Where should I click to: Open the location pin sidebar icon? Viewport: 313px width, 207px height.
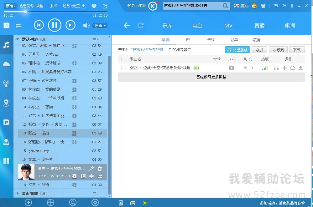click(6, 103)
